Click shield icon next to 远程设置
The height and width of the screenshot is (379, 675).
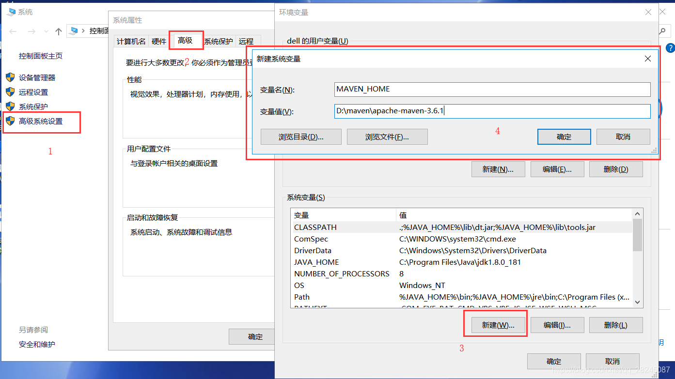[10, 92]
